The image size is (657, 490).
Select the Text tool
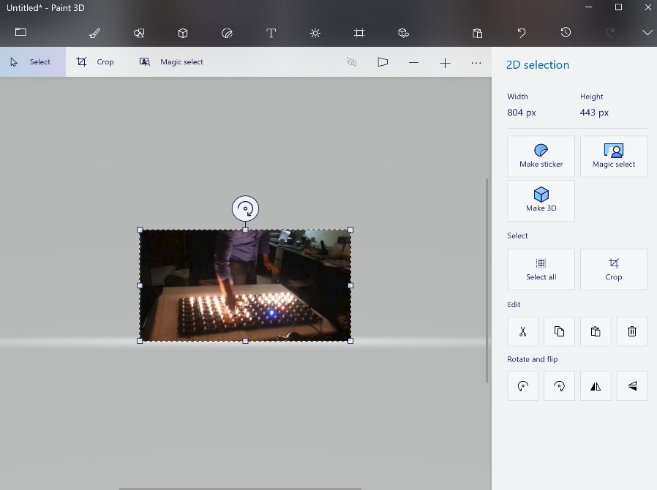point(271,33)
